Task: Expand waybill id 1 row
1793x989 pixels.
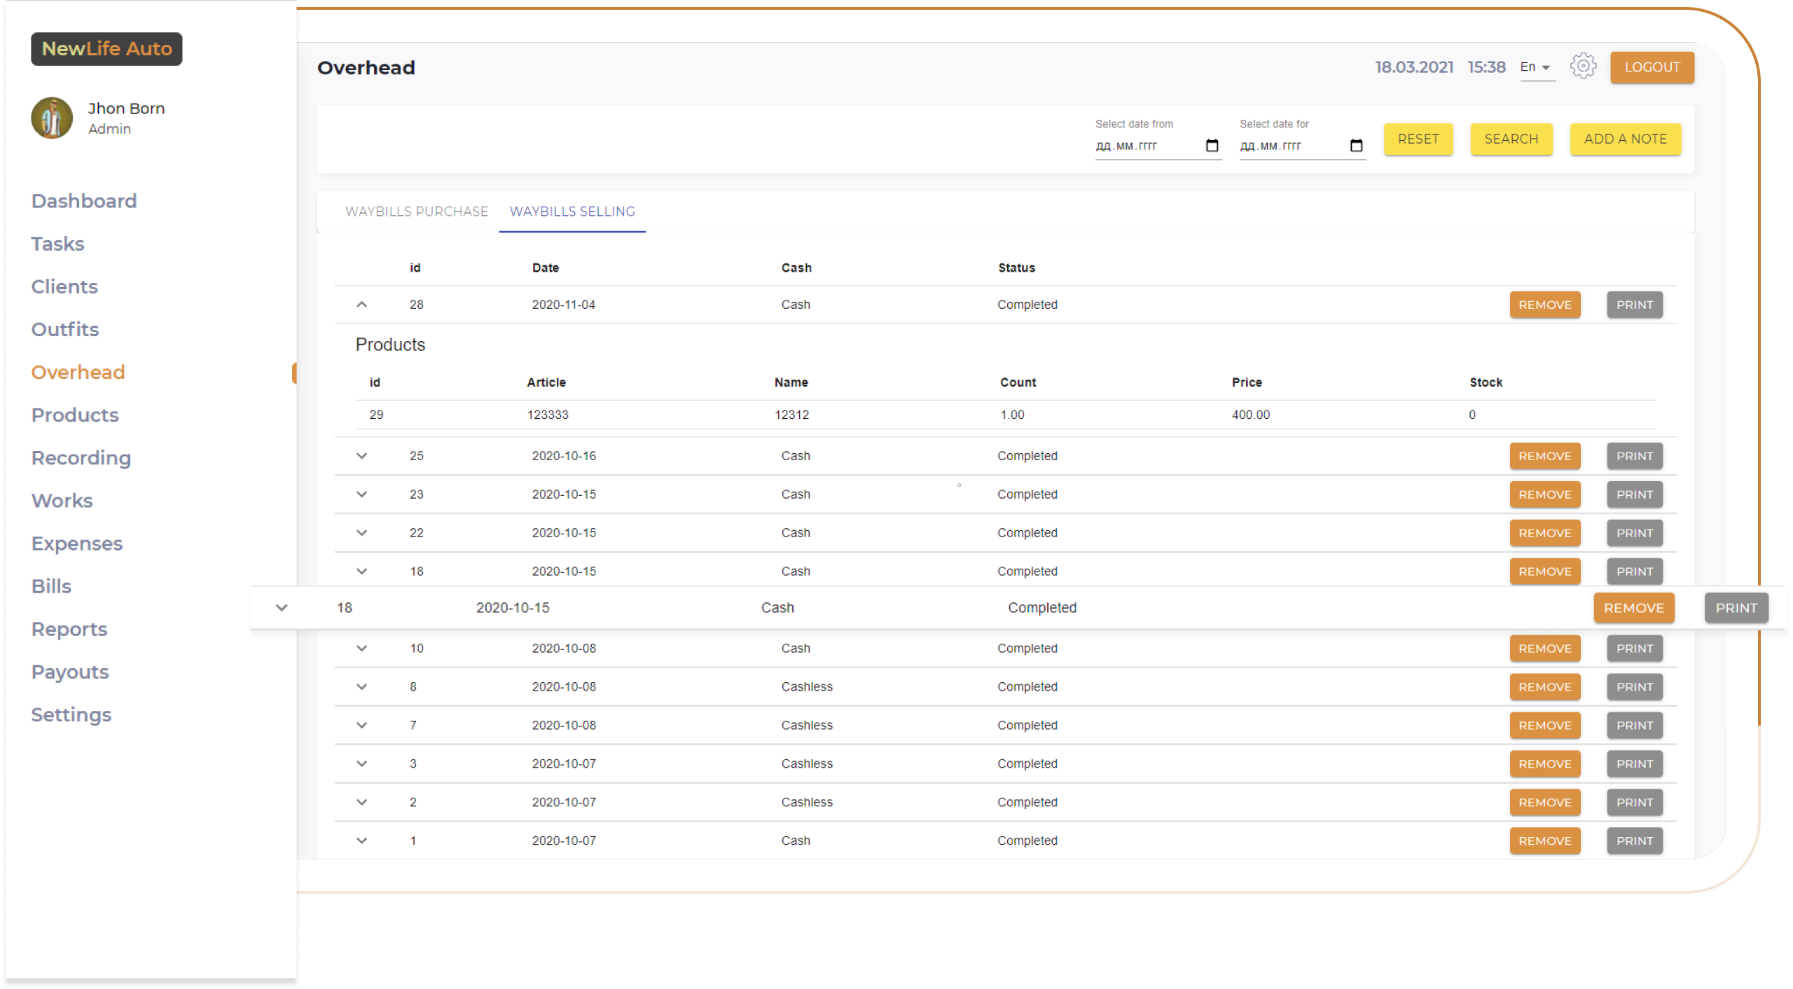Action: [361, 841]
